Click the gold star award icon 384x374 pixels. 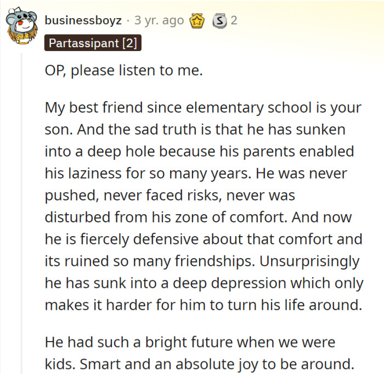pos(197,21)
